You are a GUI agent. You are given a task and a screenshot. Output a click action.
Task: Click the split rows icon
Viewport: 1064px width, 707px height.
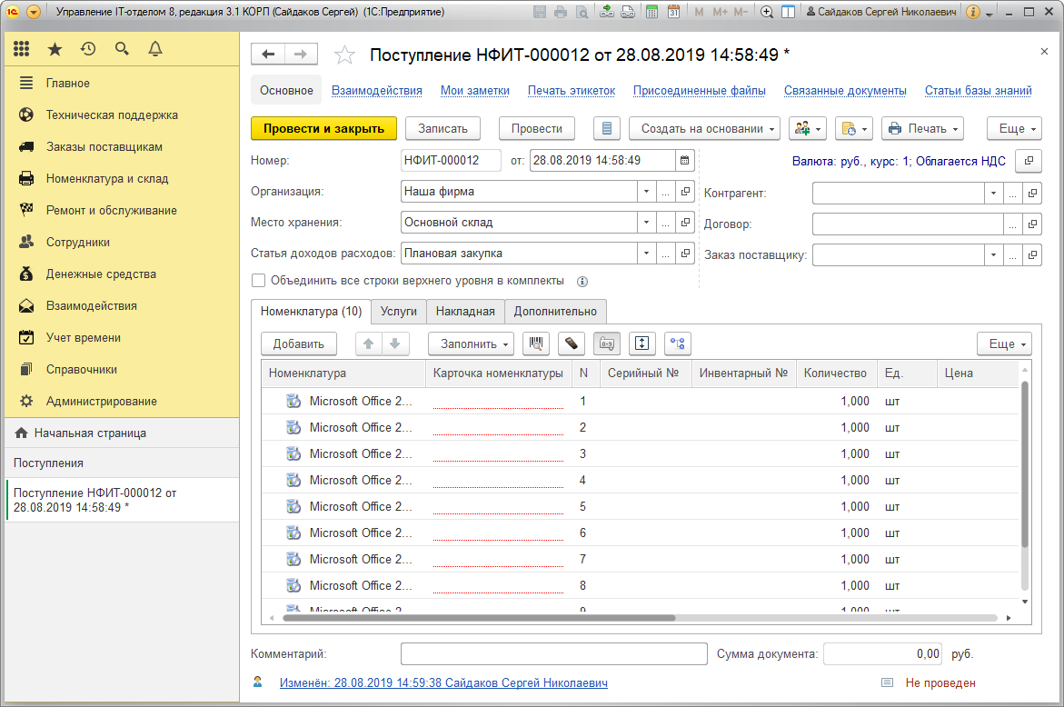pyautogui.click(x=677, y=344)
